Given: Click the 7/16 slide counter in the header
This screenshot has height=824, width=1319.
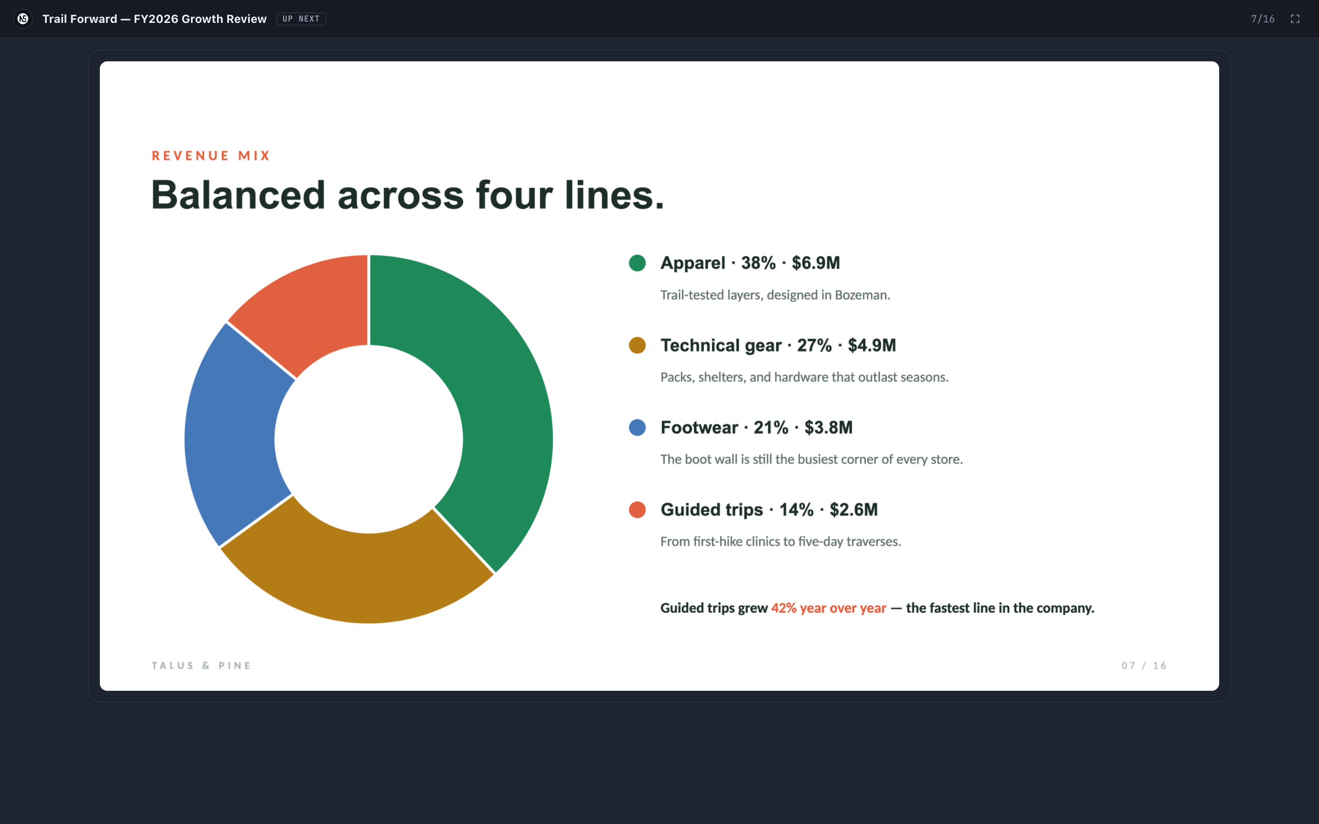Looking at the screenshot, I should [x=1262, y=19].
